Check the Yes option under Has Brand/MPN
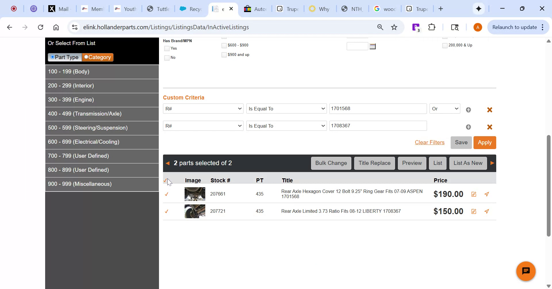Image resolution: width=552 pixels, height=289 pixels. tap(166, 48)
